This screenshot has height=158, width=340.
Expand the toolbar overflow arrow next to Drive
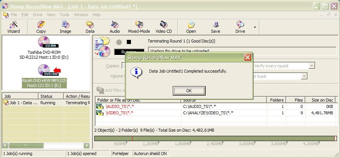pos(255,27)
